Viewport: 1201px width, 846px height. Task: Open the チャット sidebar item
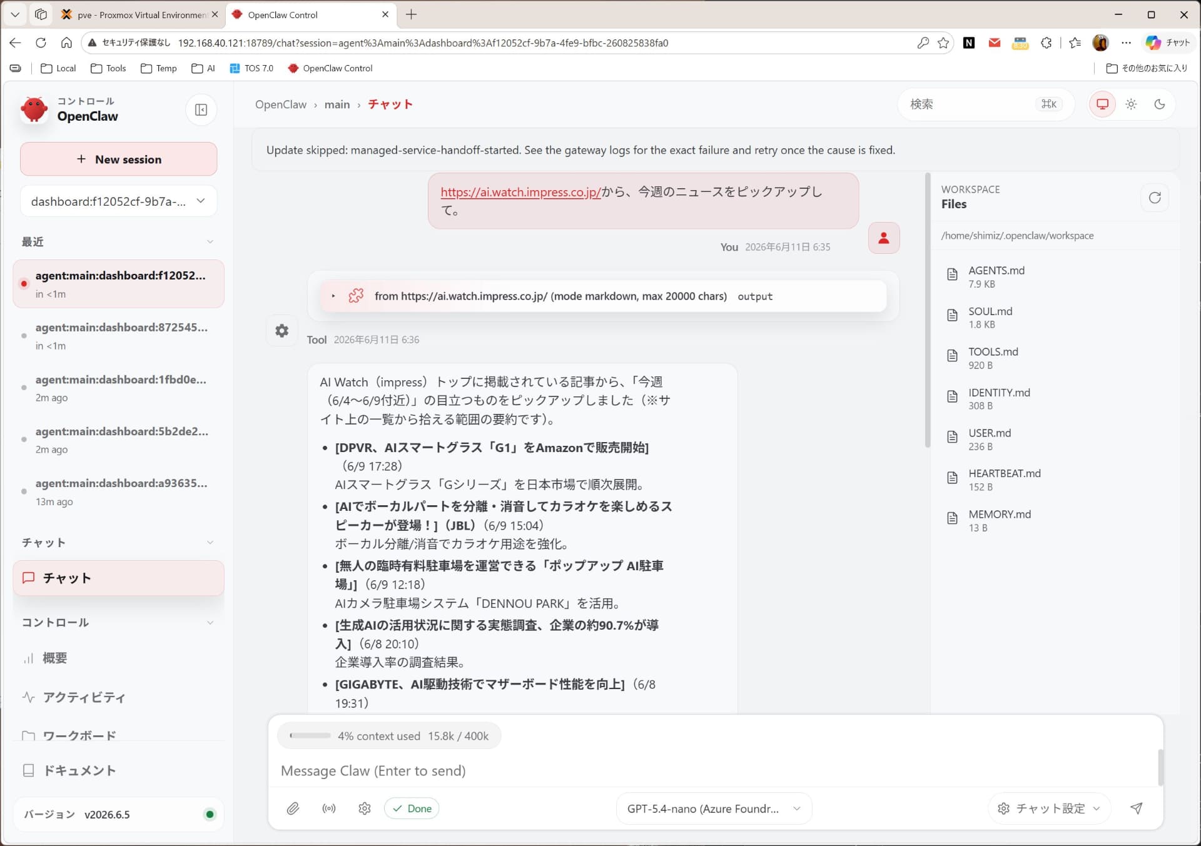coord(118,578)
